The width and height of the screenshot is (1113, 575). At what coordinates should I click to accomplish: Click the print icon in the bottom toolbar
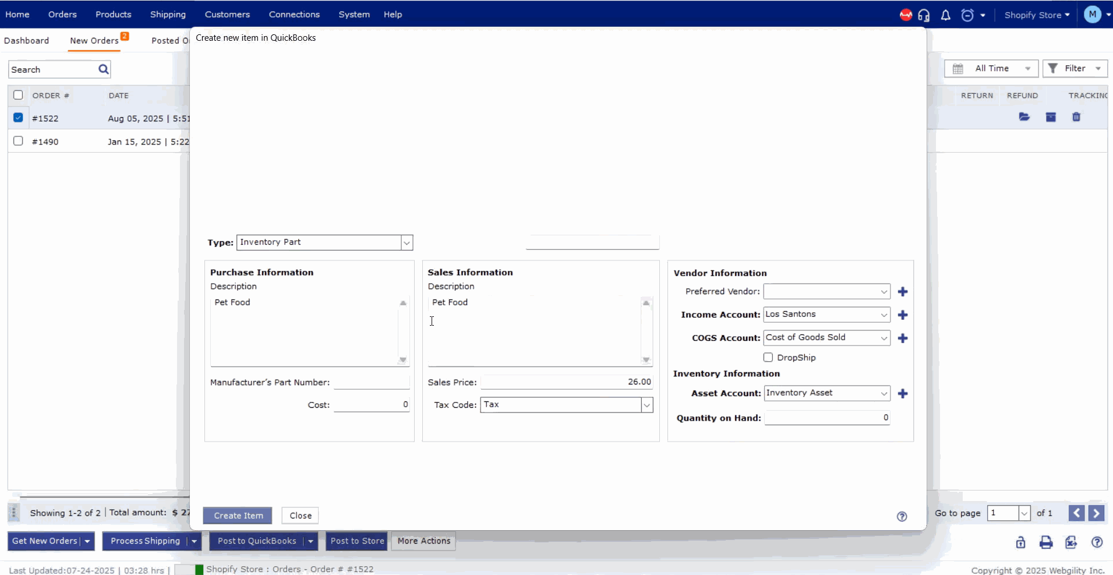click(x=1046, y=542)
